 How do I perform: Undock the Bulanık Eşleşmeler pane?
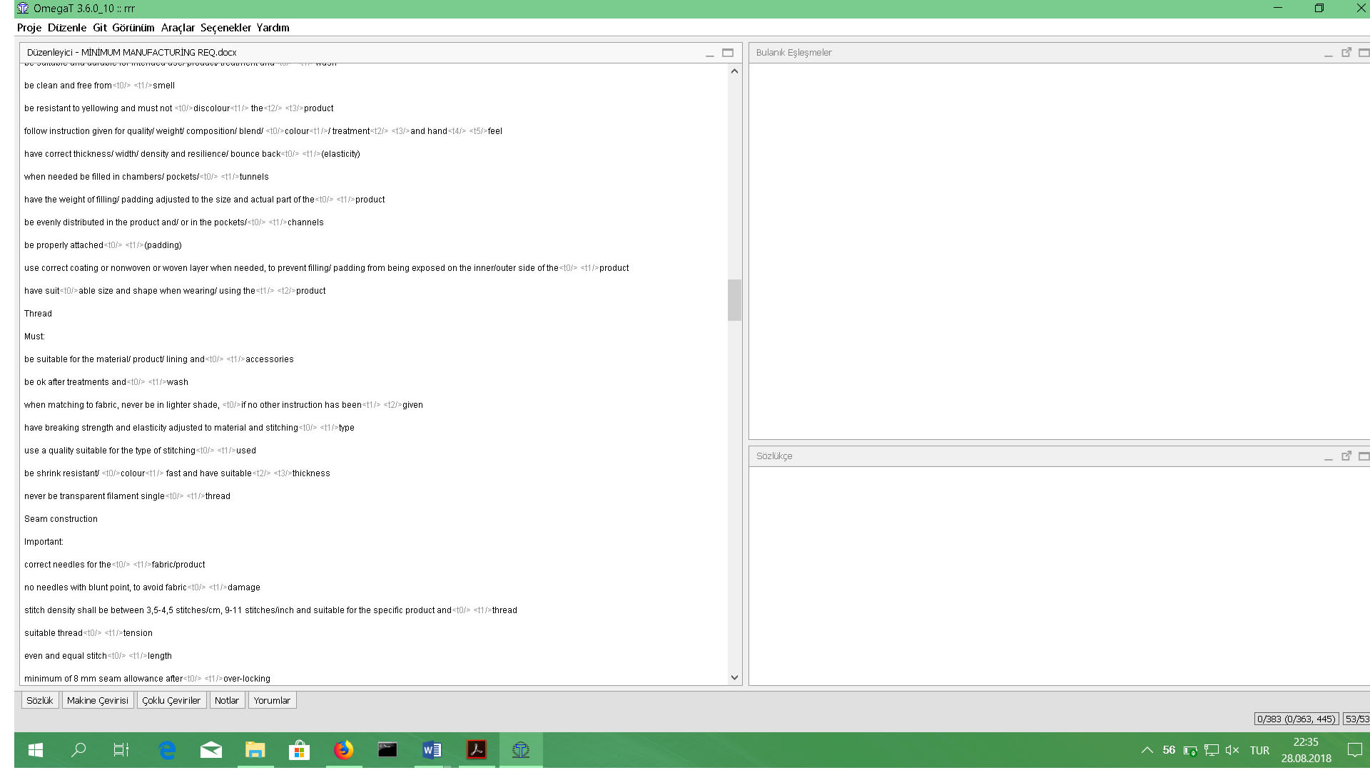(x=1346, y=53)
